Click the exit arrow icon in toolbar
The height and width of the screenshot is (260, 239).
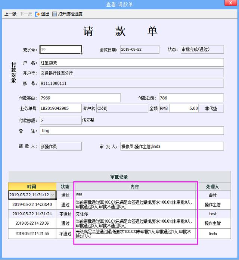tap(37, 14)
